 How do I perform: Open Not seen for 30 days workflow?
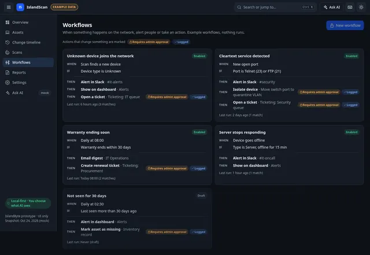click(x=86, y=196)
